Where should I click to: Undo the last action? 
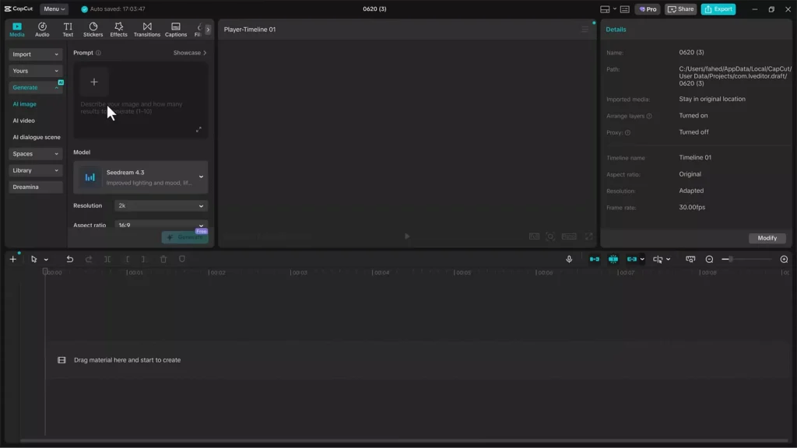[x=69, y=259]
